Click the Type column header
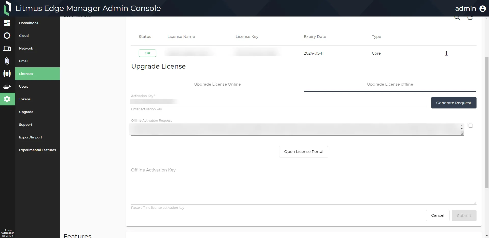489x238 pixels. [376, 37]
